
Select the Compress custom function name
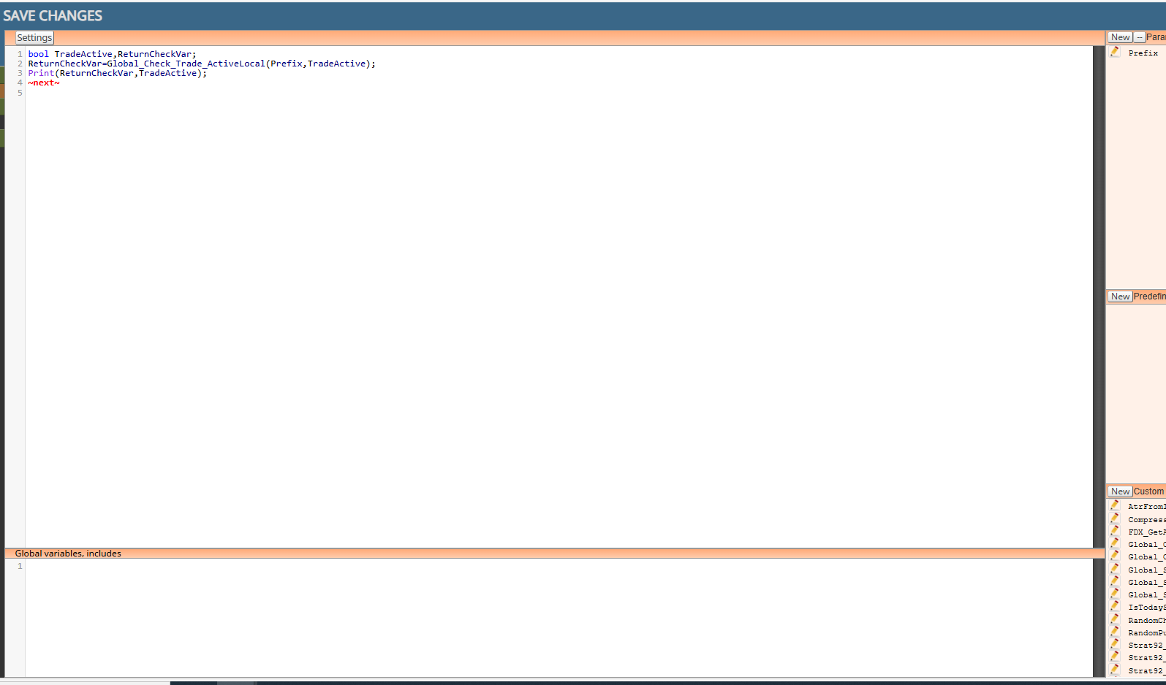1146,520
